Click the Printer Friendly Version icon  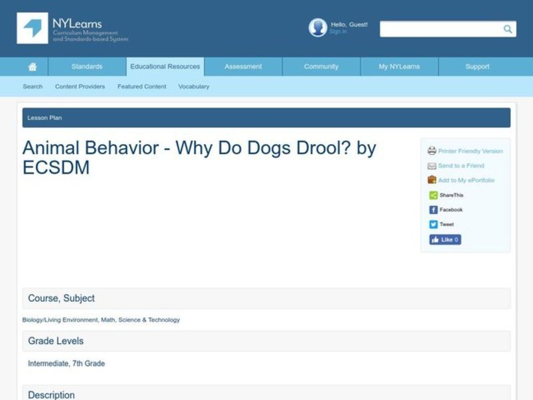click(x=432, y=151)
